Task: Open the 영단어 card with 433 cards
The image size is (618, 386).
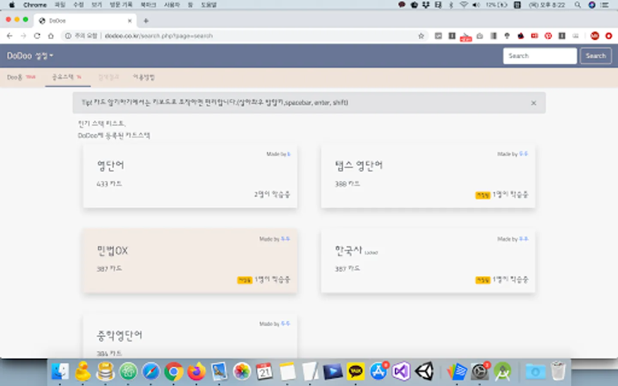Action: click(x=190, y=177)
